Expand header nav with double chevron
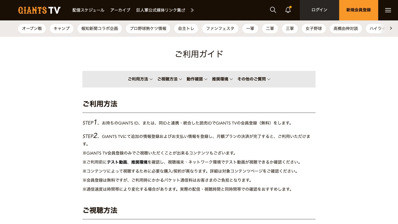 tap(192, 10)
